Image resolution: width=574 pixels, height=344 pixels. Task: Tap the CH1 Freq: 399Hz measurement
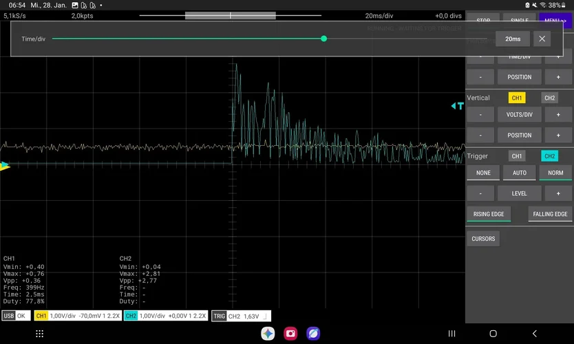pos(24,288)
